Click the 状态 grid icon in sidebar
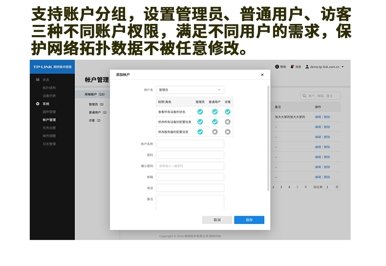Viewport: 386px width, 266px height. tap(38, 80)
